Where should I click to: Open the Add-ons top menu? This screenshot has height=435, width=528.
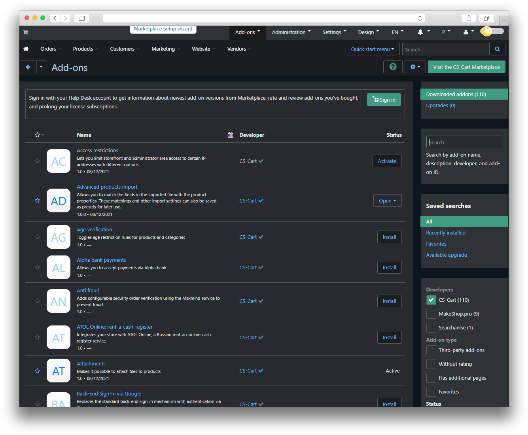pyautogui.click(x=248, y=32)
